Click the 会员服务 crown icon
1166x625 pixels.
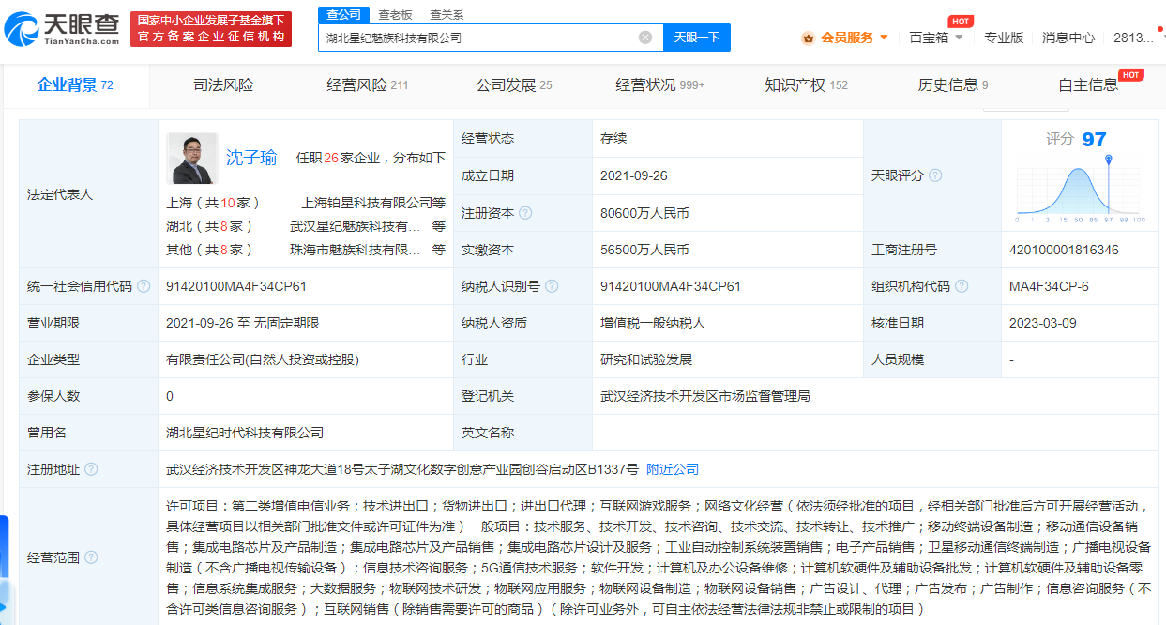[x=808, y=38]
